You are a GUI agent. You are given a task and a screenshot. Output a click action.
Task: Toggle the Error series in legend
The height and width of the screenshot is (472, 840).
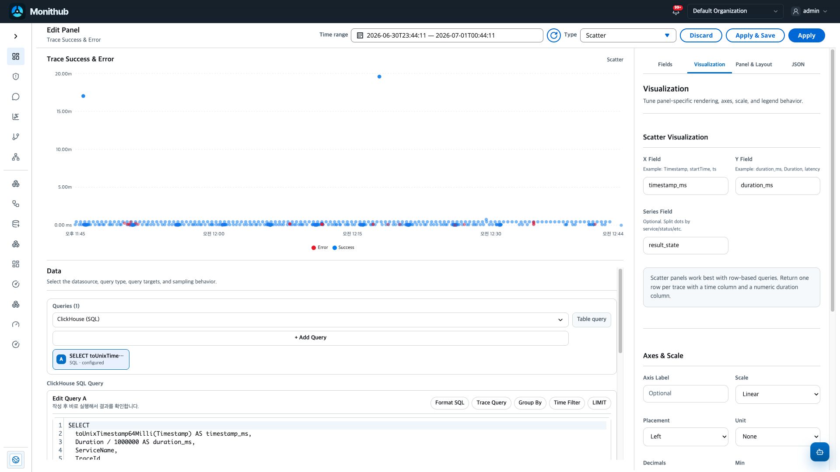pos(320,247)
